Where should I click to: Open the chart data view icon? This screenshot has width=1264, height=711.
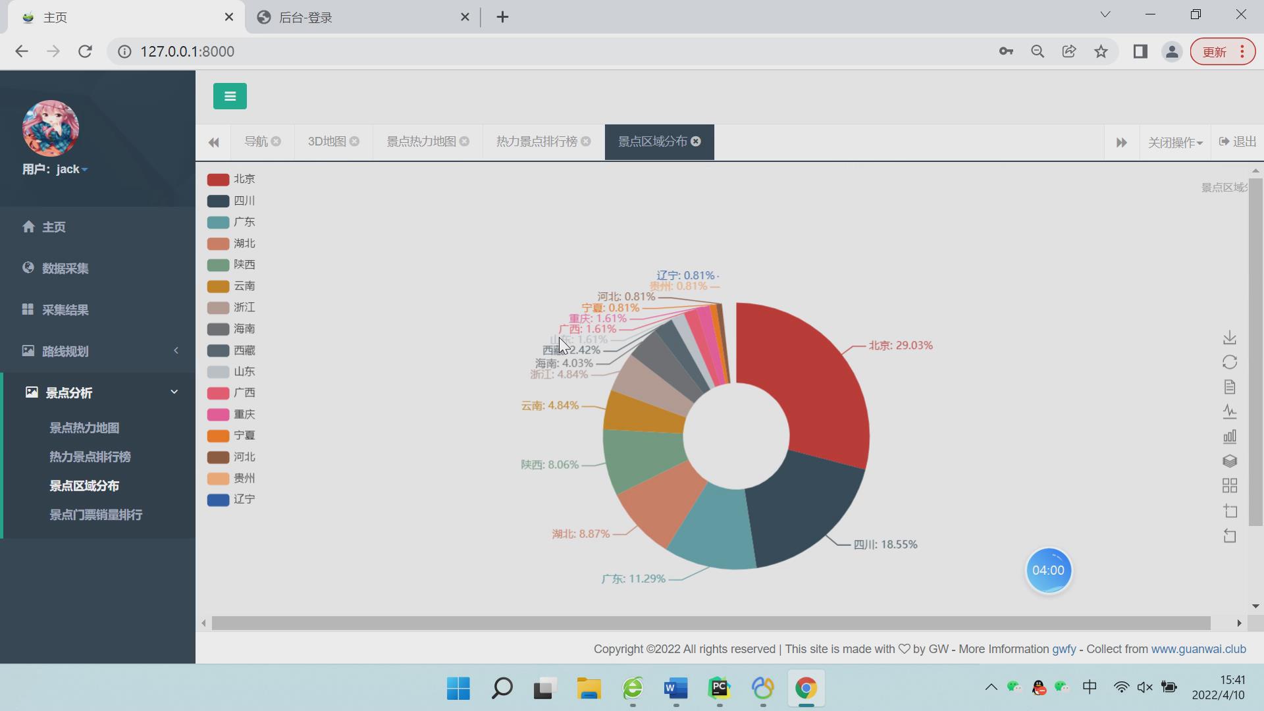click(1229, 387)
